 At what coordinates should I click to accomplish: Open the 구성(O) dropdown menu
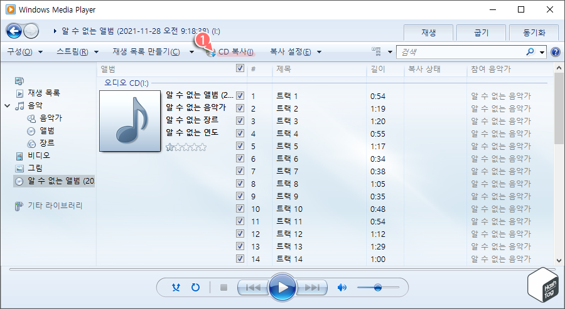point(24,52)
